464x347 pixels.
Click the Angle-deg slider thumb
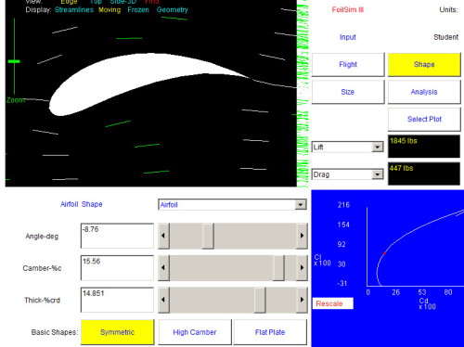click(x=208, y=236)
